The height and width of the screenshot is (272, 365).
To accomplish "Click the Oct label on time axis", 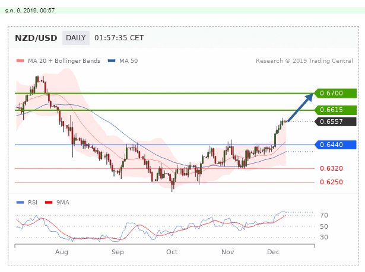I will tap(172, 252).
